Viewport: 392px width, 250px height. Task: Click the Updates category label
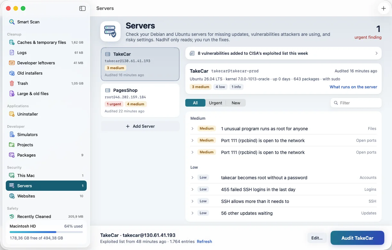pyautogui.click(x=369, y=213)
